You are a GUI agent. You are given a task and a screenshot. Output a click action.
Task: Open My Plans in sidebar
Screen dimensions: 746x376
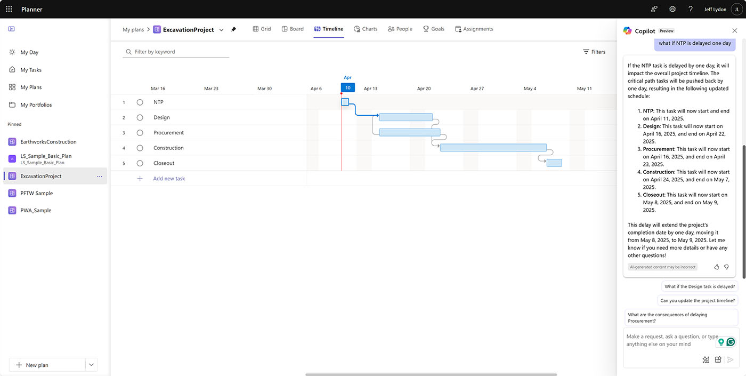coord(31,87)
